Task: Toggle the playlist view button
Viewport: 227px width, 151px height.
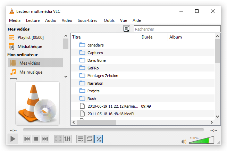Action: [x=81, y=139]
